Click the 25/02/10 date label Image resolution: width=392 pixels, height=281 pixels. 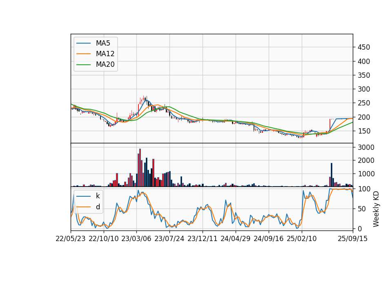pos(301,239)
